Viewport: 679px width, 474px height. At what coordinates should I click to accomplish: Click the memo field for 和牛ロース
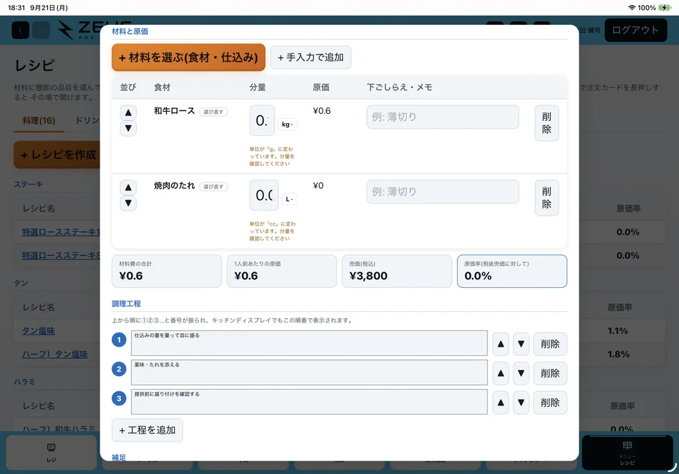point(443,117)
